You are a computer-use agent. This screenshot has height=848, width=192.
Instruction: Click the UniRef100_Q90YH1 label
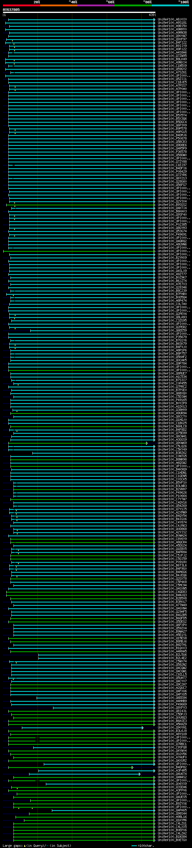pyautogui.click(x=172, y=727)
